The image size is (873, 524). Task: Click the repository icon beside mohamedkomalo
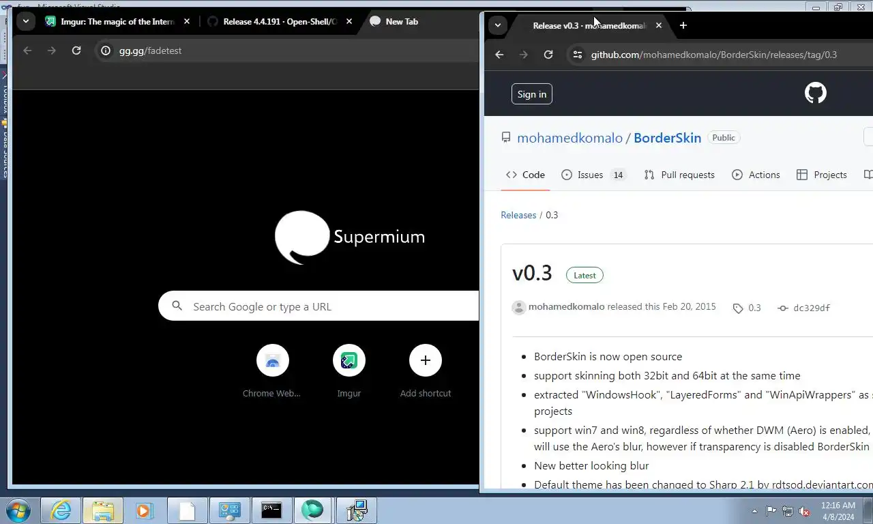(x=506, y=137)
